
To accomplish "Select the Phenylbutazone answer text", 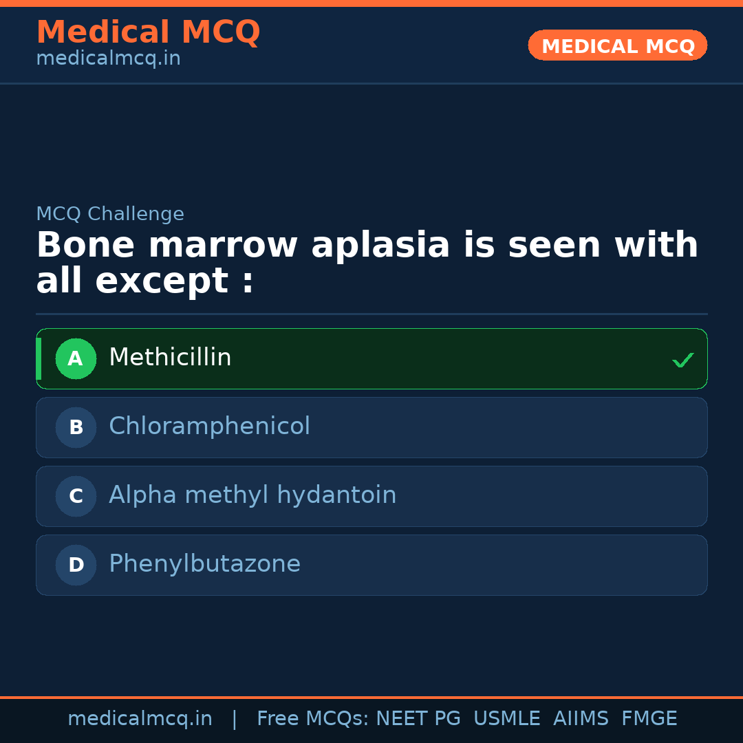I will click(x=204, y=564).
